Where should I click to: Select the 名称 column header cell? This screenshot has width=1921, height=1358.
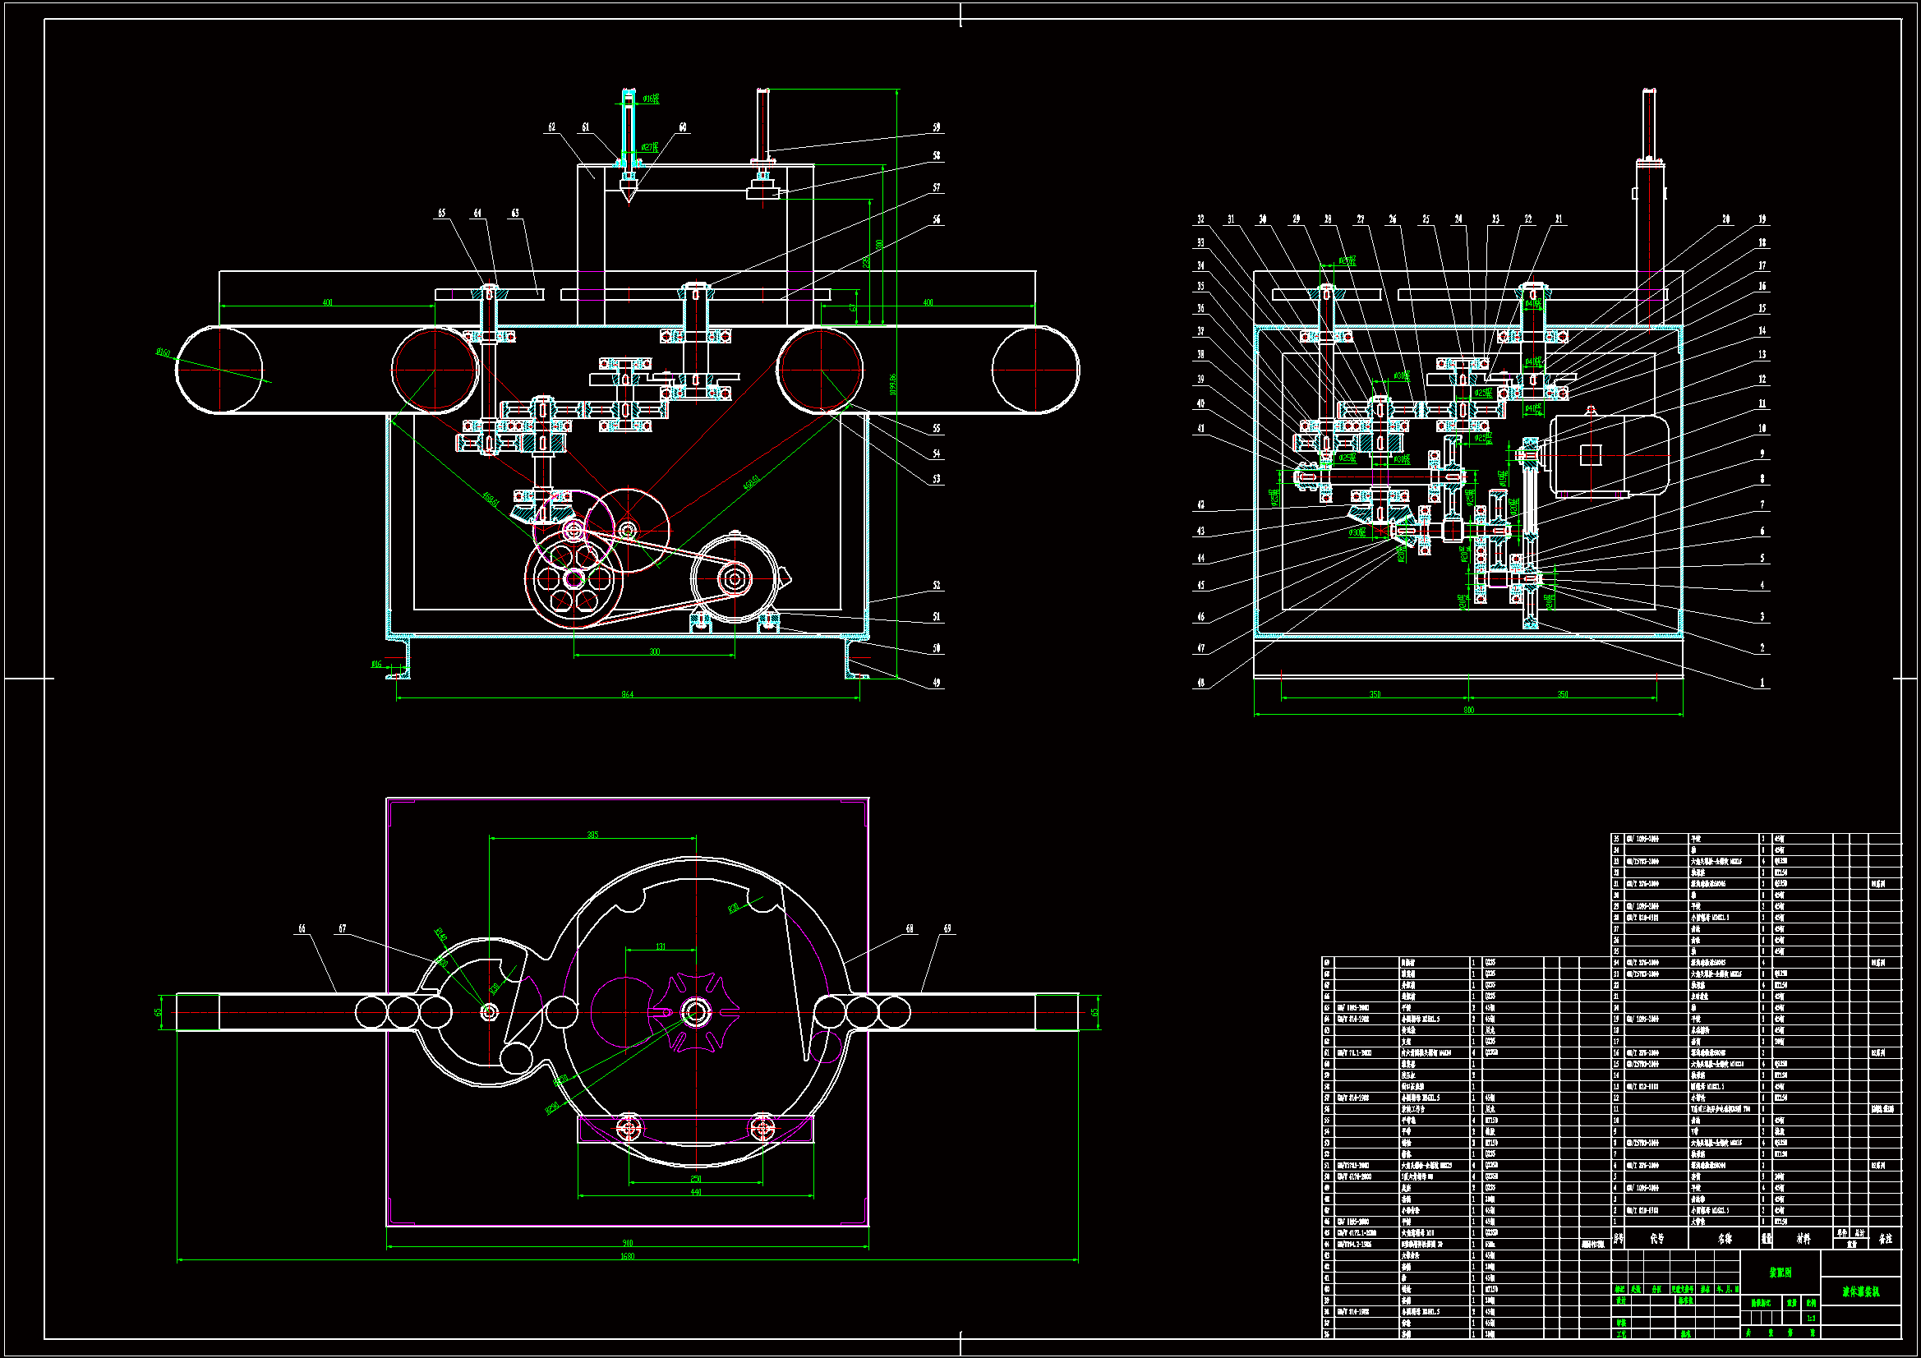pos(1725,1239)
